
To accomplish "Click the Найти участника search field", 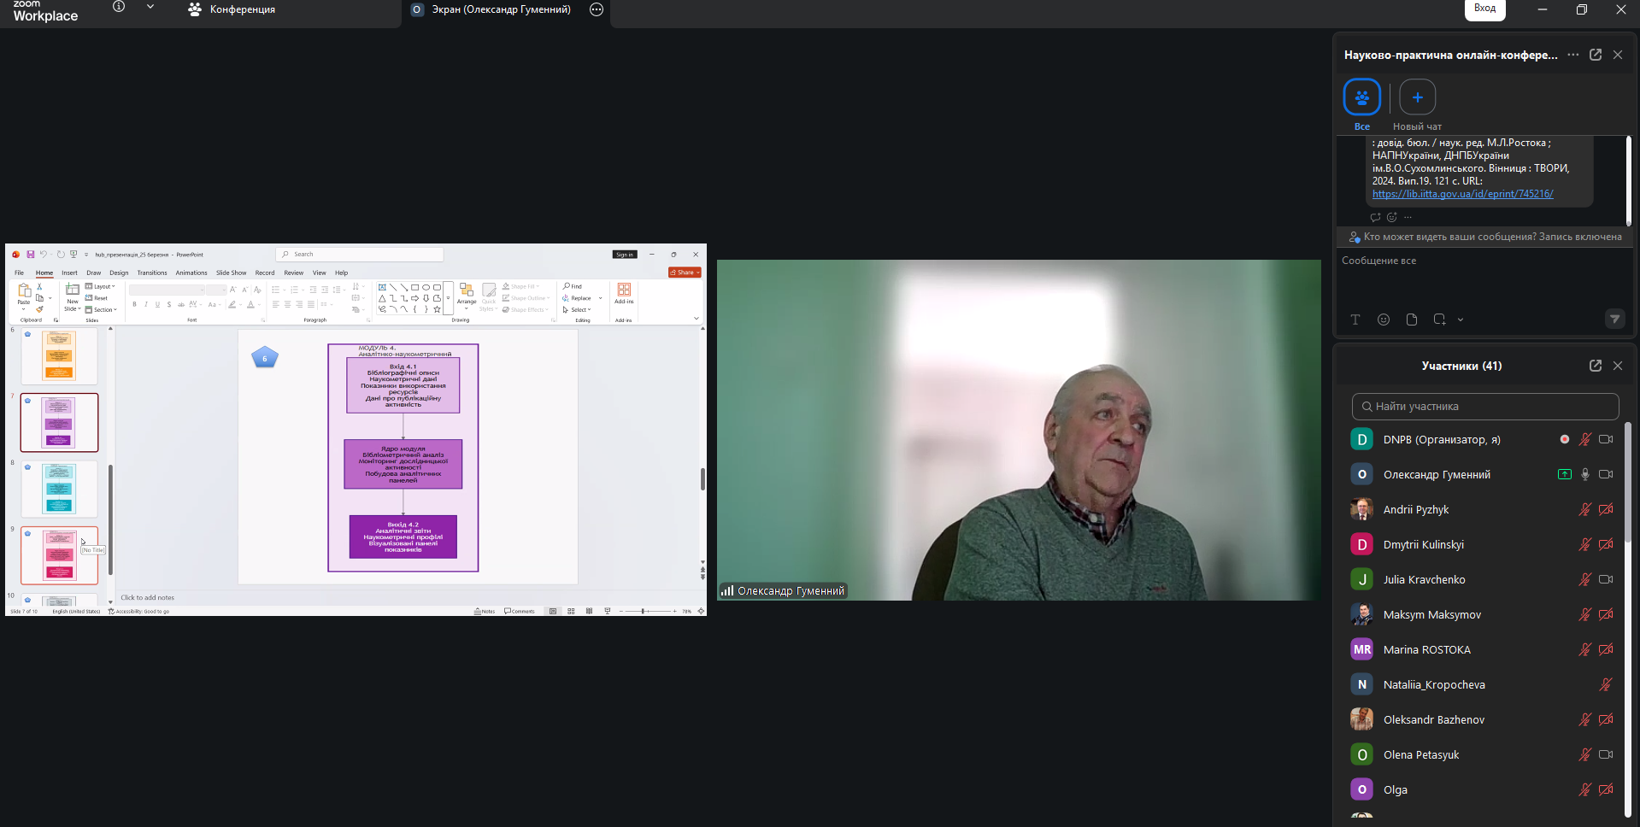I will tap(1485, 407).
